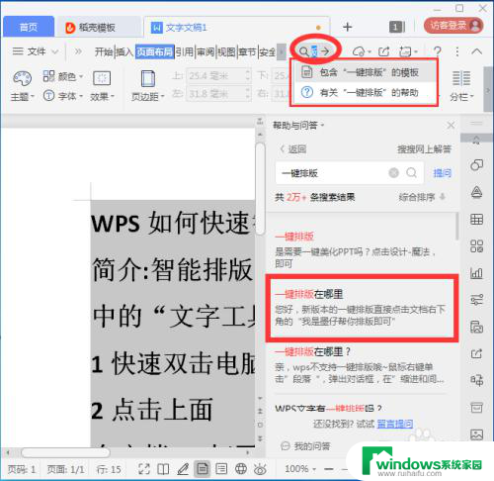The width and height of the screenshot is (494, 481).
Task: Open 我的问答 at panel bottom
Action: tap(306, 446)
